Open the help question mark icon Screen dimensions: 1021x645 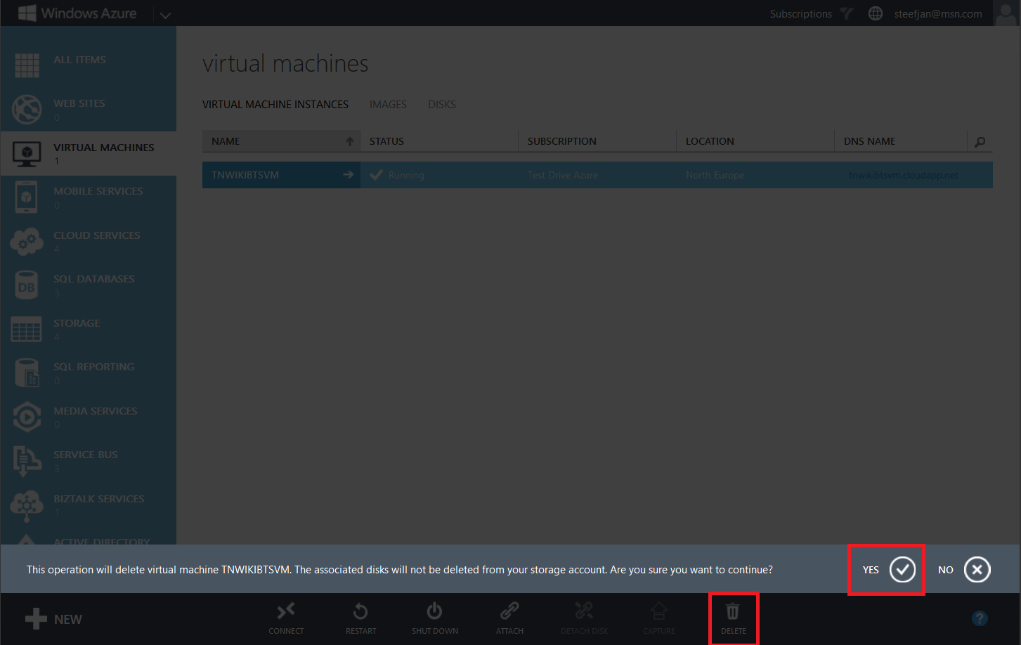(x=980, y=618)
